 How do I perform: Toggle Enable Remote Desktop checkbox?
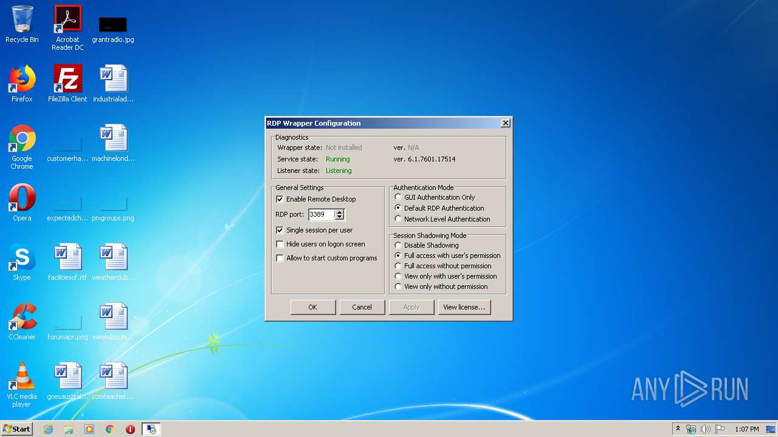pyautogui.click(x=316, y=199)
